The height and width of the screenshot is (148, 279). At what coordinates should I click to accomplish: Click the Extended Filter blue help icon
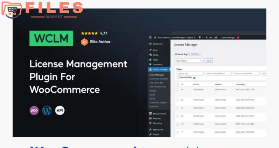coord(194,78)
